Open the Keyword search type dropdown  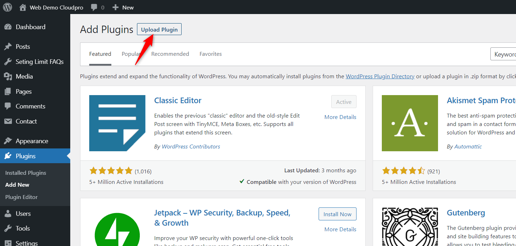pyautogui.click(x=504, y=54)
